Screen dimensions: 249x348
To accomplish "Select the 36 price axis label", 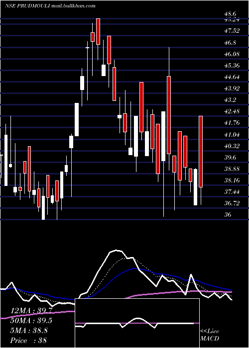I will point(228,215).
